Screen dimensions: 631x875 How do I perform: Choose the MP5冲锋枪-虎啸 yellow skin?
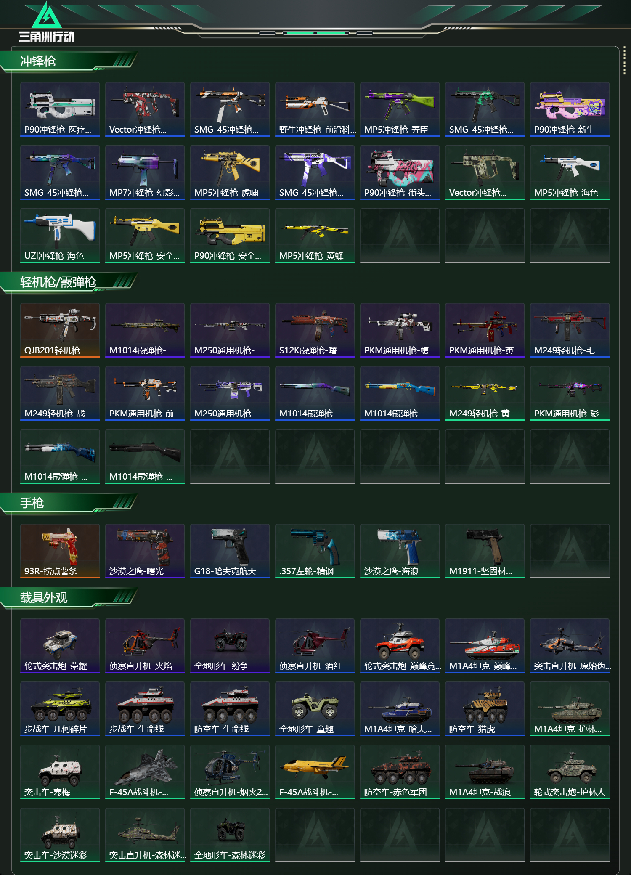click(230, 172)
